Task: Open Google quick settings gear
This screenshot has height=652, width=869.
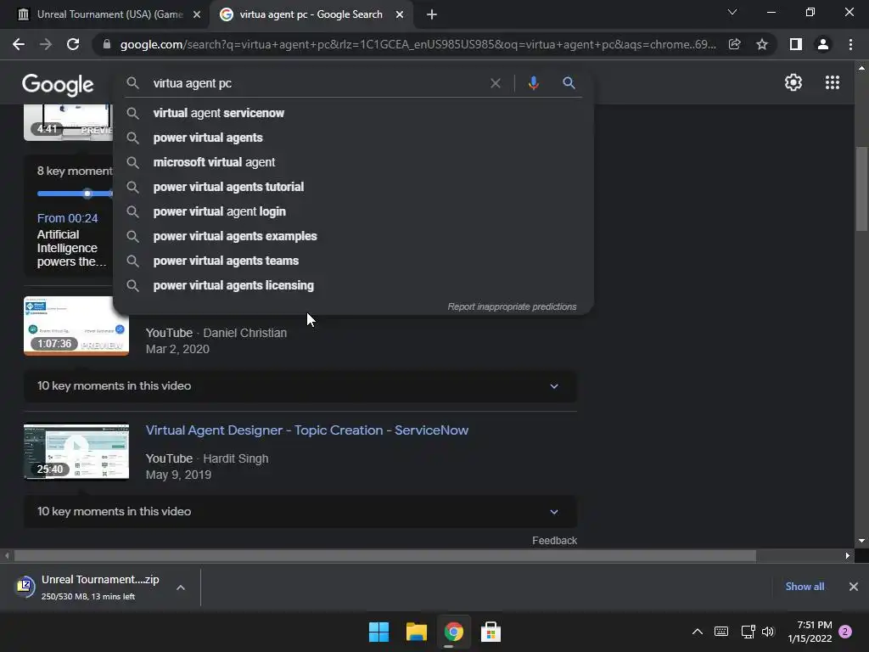Action: (793, 82)
